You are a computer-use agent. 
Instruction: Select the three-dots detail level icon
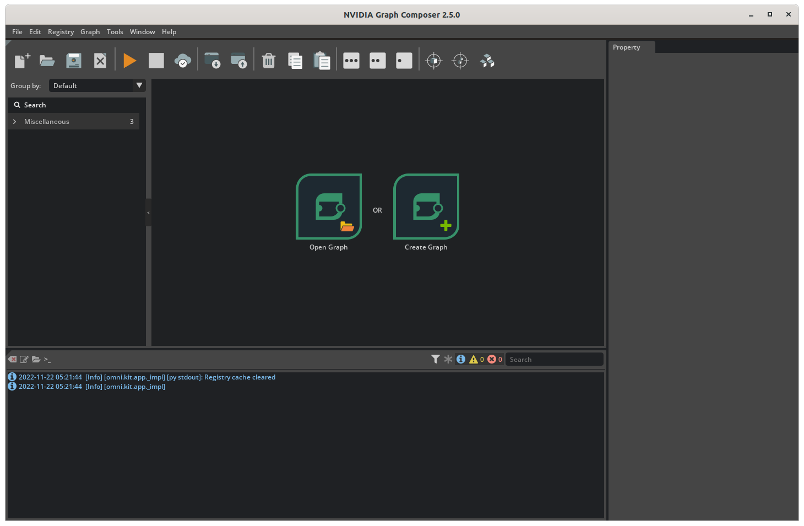pos(351,61)
